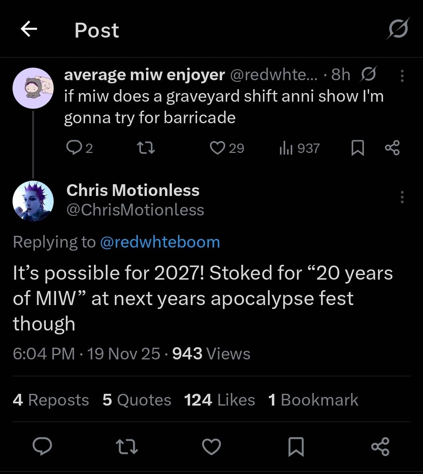Open Grok icon beside the 8h timestamp

pyautogui.click(x=368, y=74)
